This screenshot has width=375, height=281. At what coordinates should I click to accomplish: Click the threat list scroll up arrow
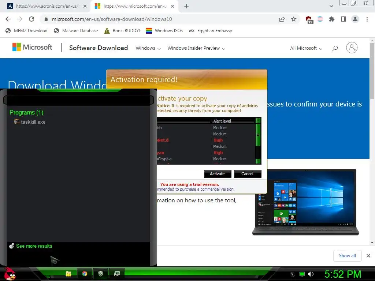tap(258, 120)
